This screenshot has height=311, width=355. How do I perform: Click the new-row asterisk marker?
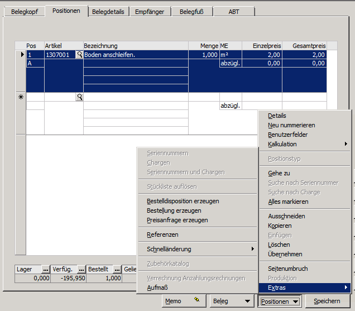click(x=21, y=97)
